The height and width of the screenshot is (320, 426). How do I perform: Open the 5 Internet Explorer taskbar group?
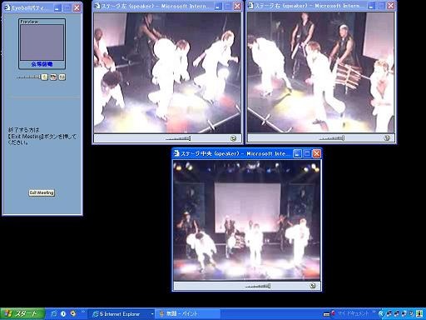[121, 314]
